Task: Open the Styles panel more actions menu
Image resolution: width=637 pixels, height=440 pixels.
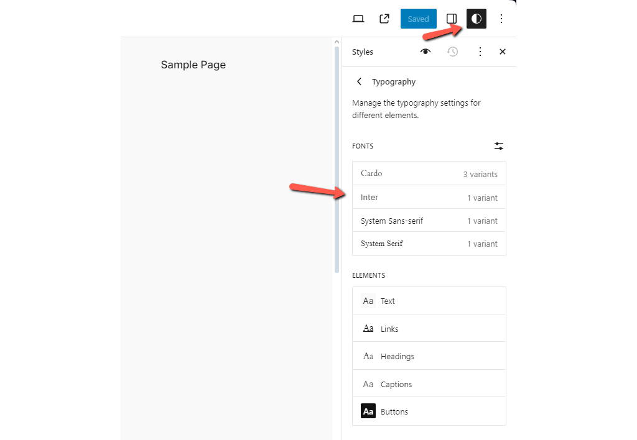Action: click(x=480, y=52)
